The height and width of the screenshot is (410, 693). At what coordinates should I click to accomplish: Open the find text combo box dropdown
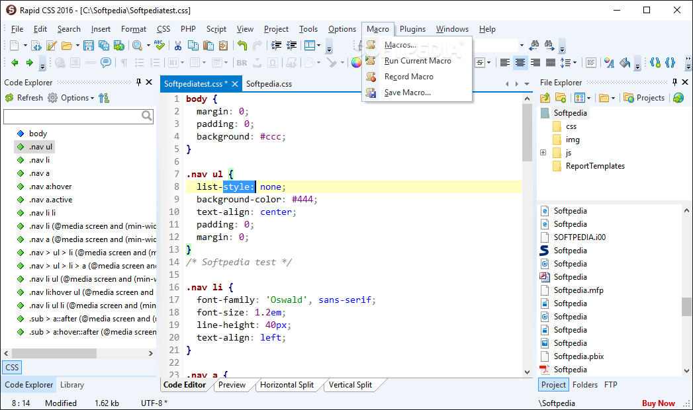point(522,45)
